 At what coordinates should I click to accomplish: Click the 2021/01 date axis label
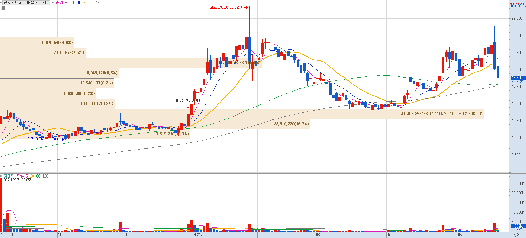coord(200,235)
